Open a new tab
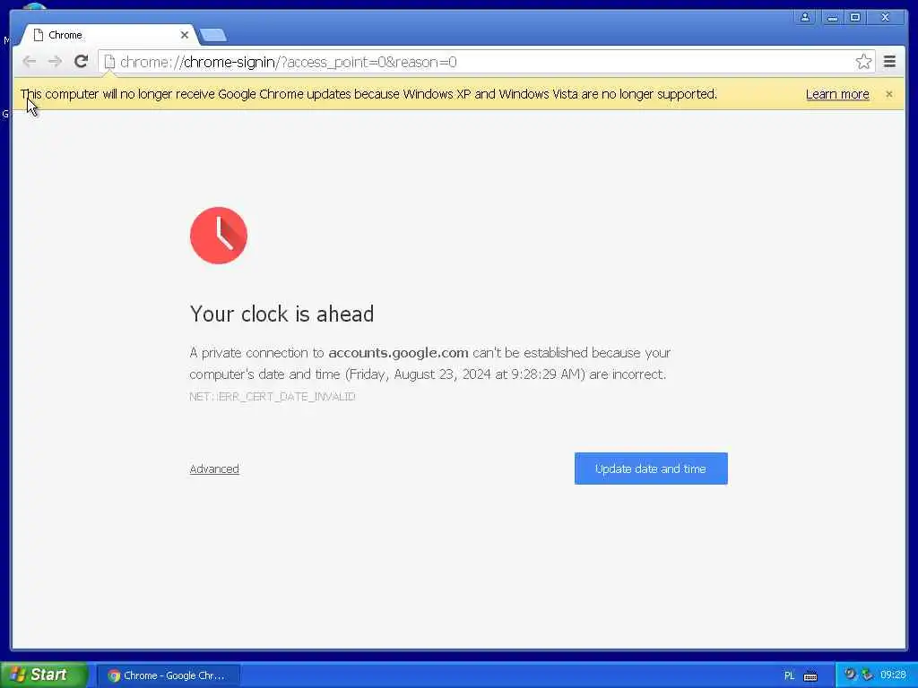Screen dimensions: 918x688 pos(213,35)
